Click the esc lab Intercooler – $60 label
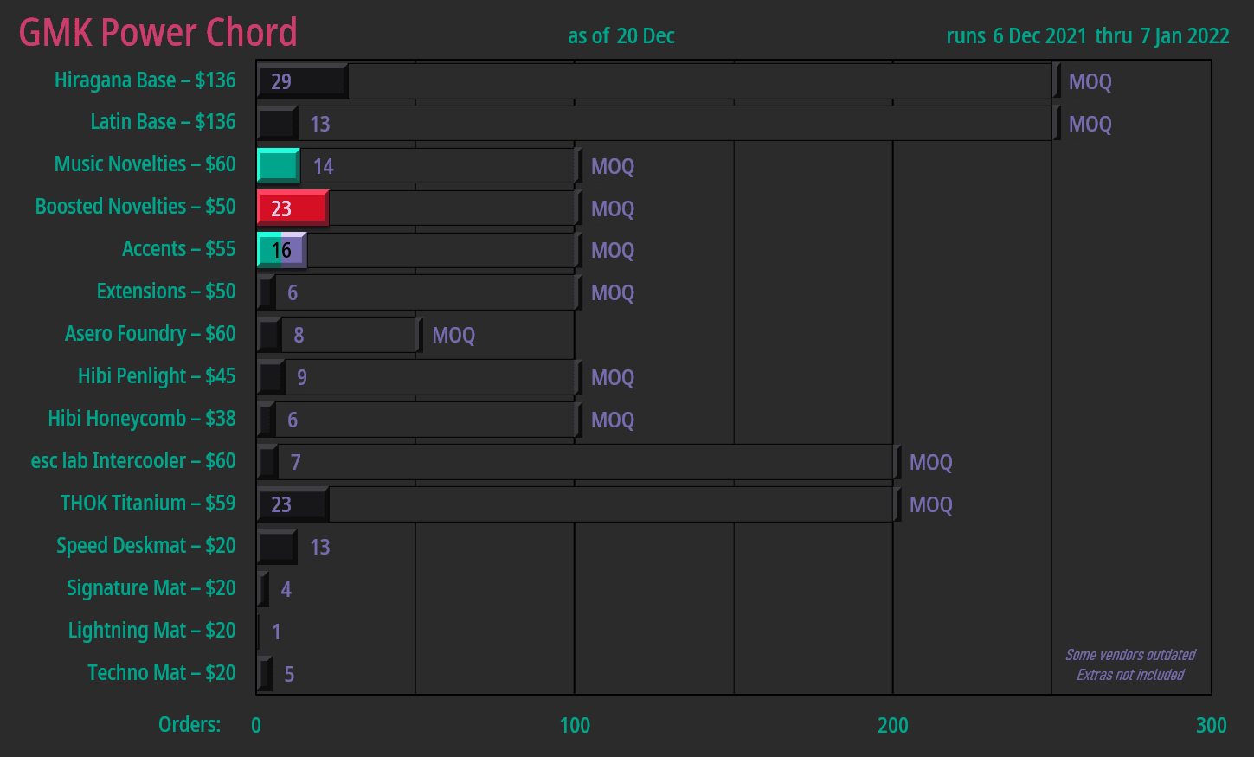 [133, 461]
